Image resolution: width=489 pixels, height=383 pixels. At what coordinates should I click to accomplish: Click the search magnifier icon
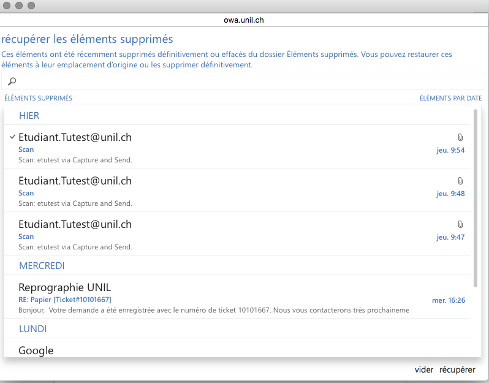click(x=12, y=82)
